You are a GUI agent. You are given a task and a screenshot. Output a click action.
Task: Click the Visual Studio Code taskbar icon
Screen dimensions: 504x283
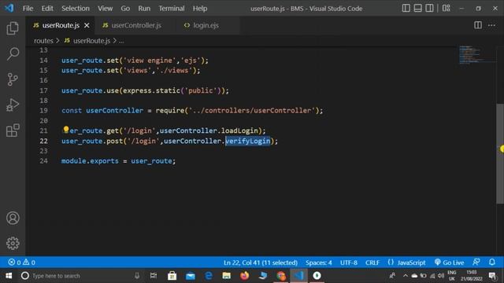tap(299, 276)
